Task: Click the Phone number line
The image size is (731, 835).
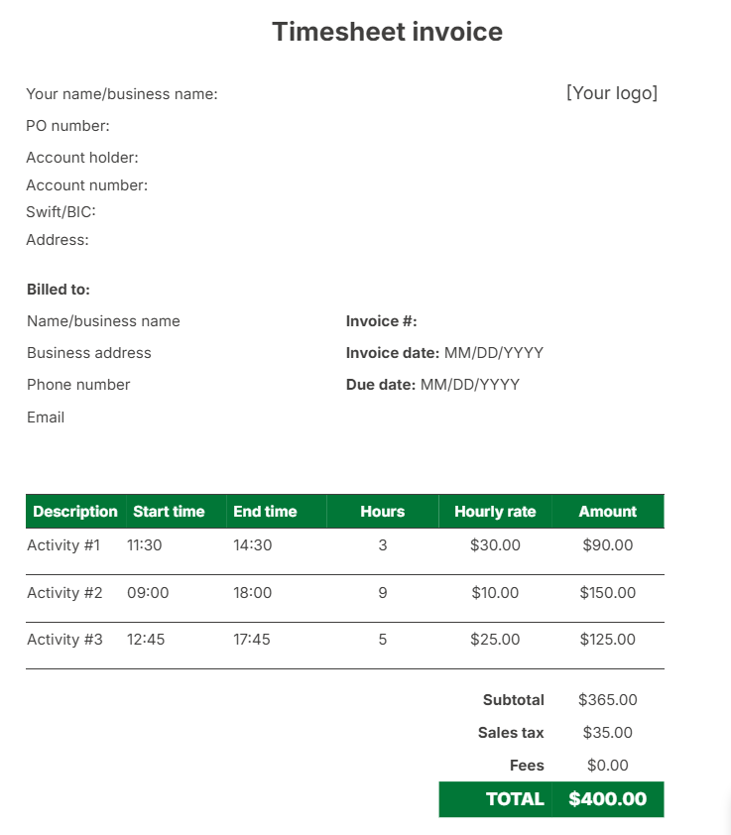Action: (x=78, y=385)
